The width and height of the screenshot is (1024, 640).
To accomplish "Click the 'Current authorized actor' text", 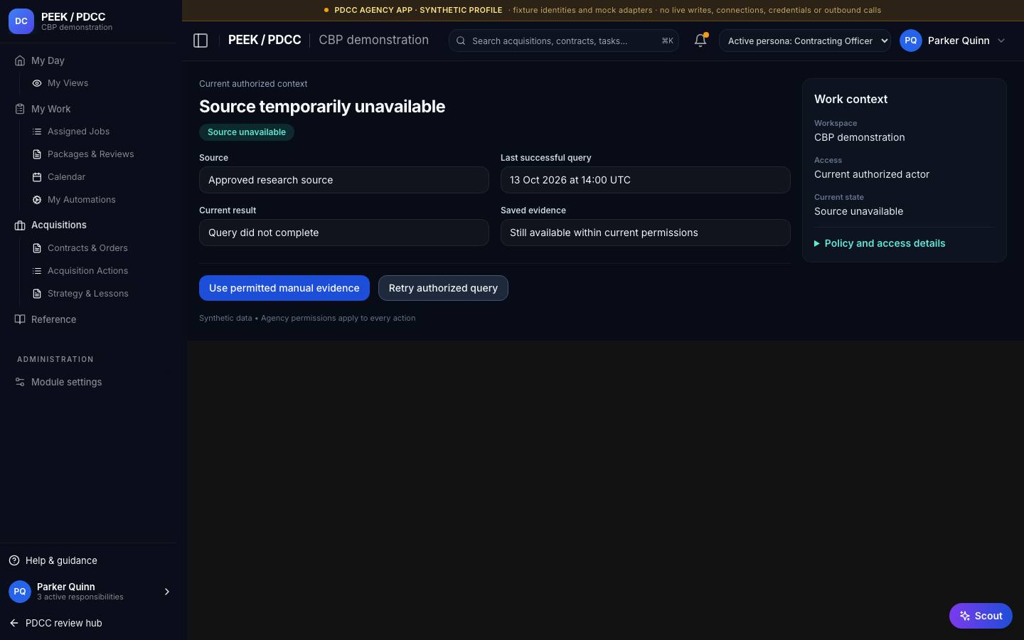I will [x=872, y=174].
